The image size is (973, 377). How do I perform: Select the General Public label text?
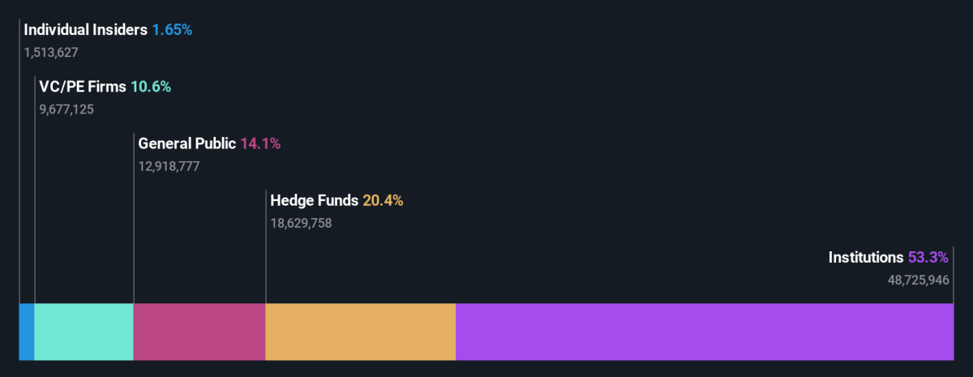pyautogui.click(x=187, y=144)
